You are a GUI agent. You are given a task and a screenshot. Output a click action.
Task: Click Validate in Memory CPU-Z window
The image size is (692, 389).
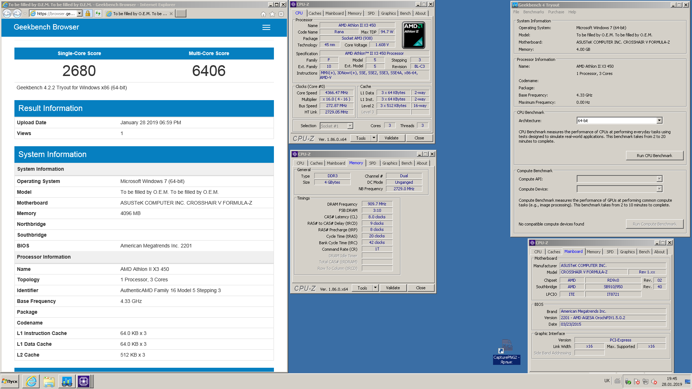(393, 288)
